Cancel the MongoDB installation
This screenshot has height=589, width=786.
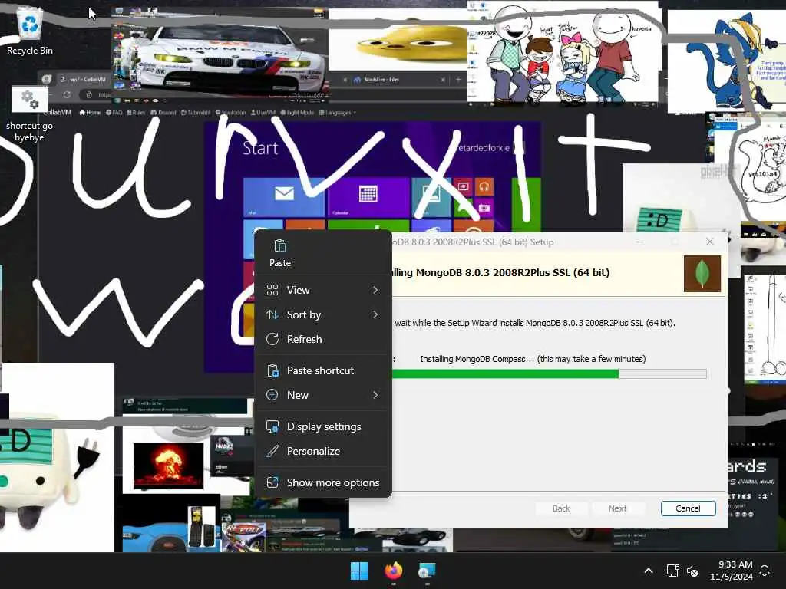(x=688, y=508)
